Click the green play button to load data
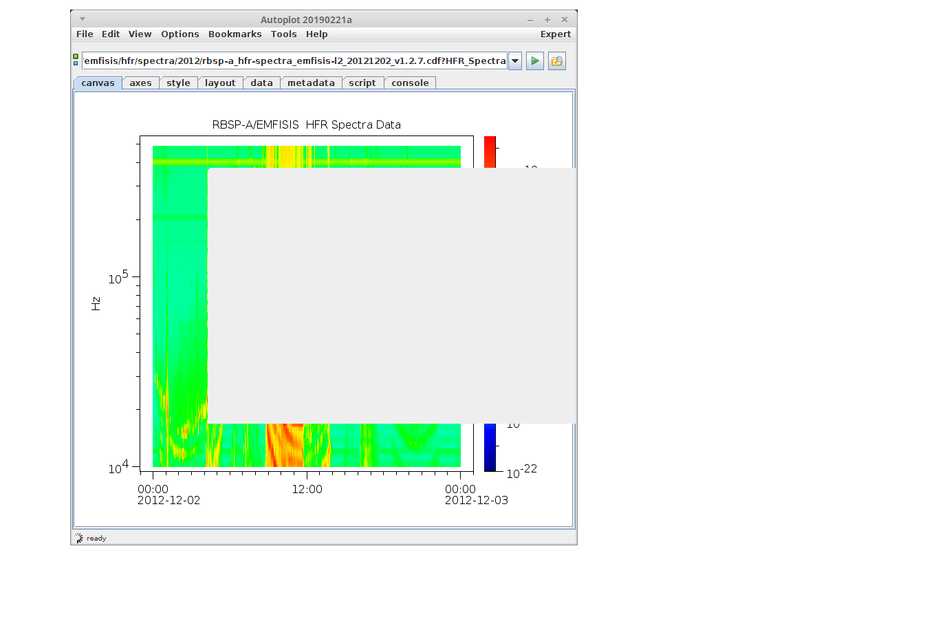This screenshot has width=925, height=630. pyautogui.click(x=534, y=61)
